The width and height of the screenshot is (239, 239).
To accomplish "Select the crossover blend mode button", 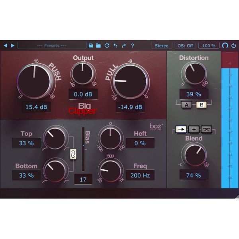I will (x=206, y=129).
